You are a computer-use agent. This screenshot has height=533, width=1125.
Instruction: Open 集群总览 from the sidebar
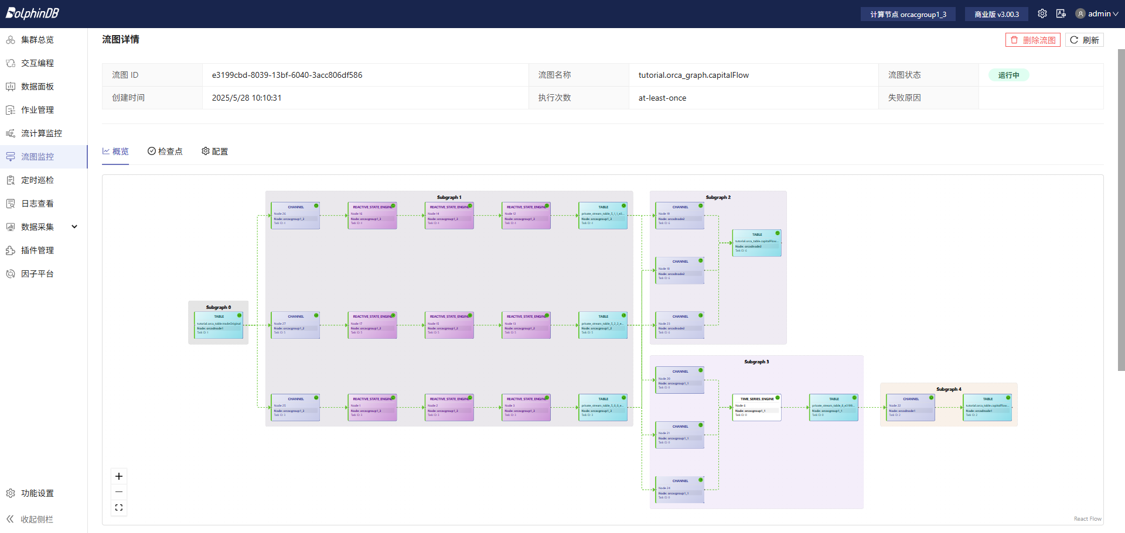(37, 40)
